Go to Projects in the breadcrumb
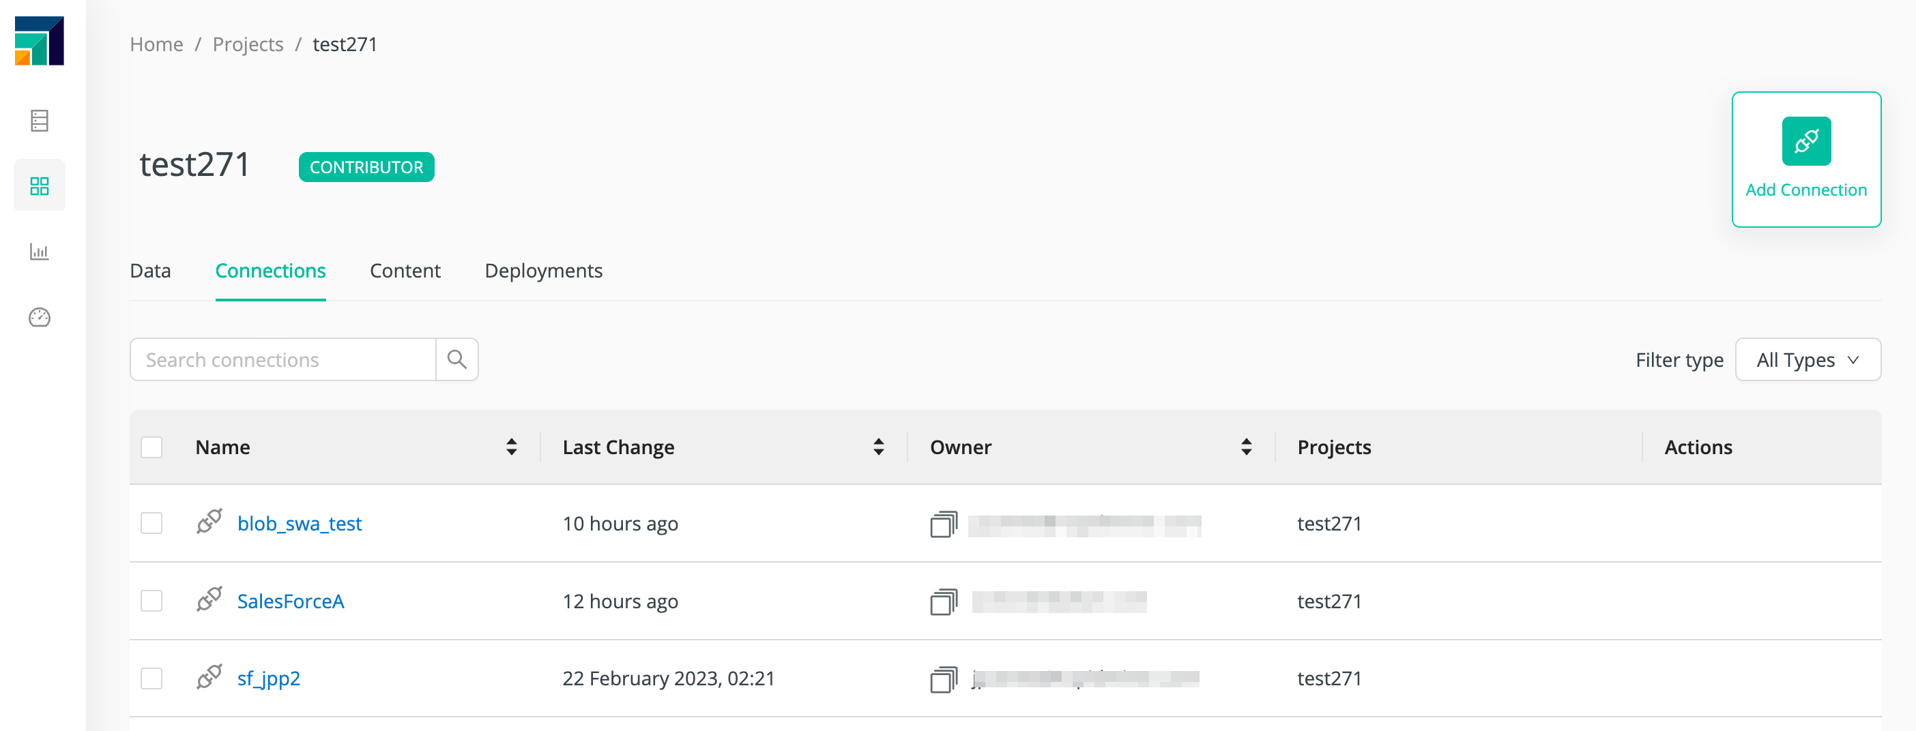This screenshot has width=1916, height=731. click(x=248, y=44)
